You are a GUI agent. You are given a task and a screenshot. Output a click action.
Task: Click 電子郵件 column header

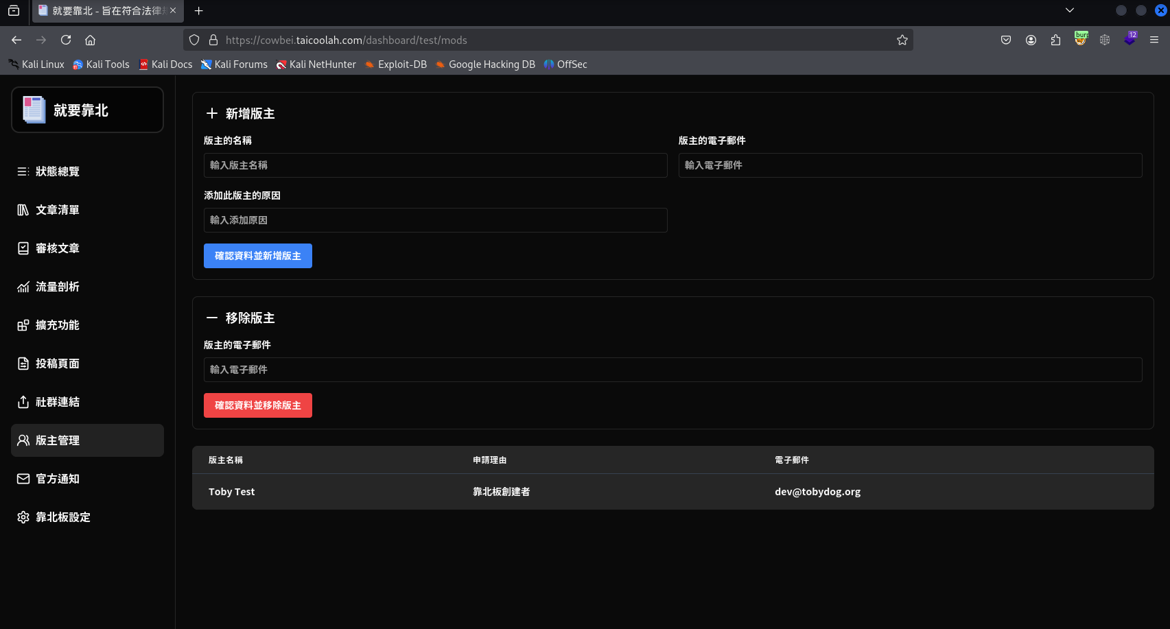[792, 460]
